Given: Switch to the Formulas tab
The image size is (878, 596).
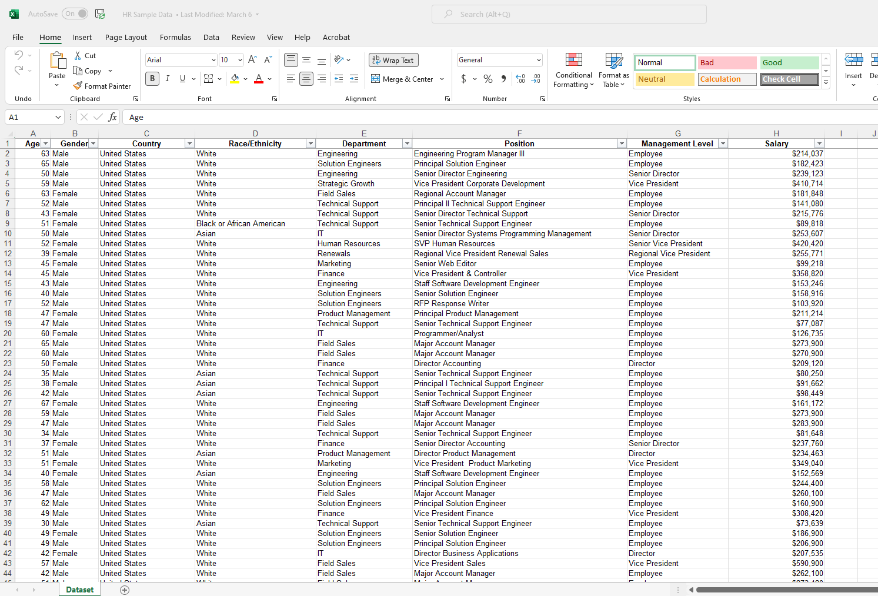Looking at the screenshot, I should (175, 37).
